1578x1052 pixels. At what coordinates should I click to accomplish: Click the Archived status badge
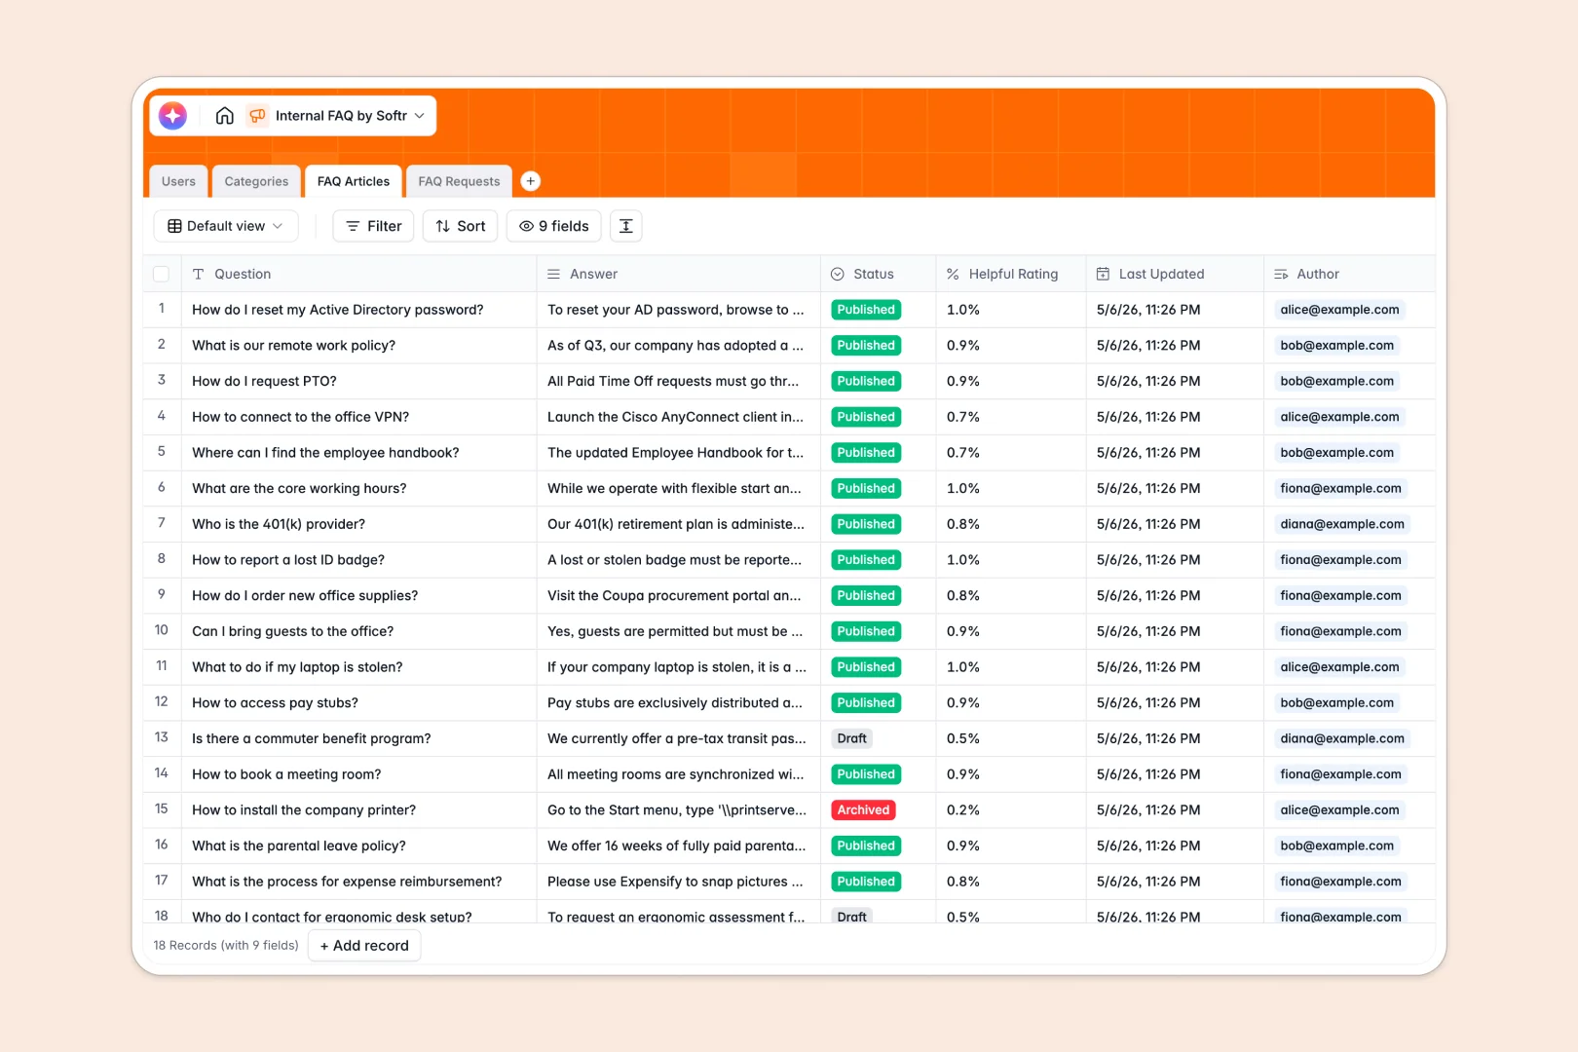(x=864, y=810)
